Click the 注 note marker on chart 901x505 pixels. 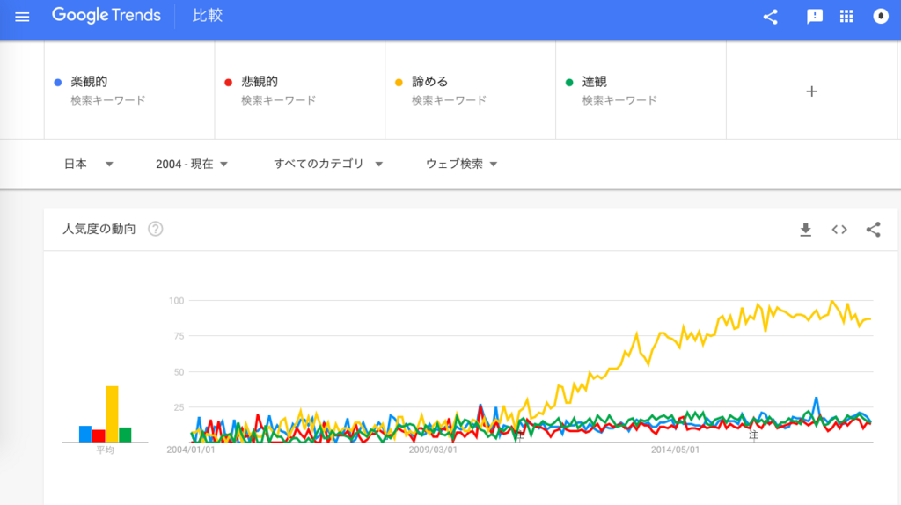[753, 435]
